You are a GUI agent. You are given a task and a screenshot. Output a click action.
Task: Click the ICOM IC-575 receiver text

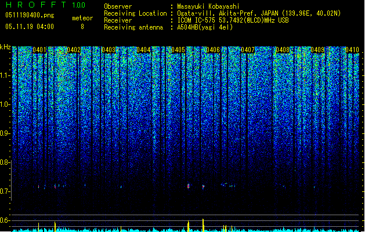click(x=233, y=20)
